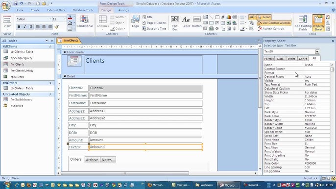Open the Text20 object selector dropdown

(317, 51)
